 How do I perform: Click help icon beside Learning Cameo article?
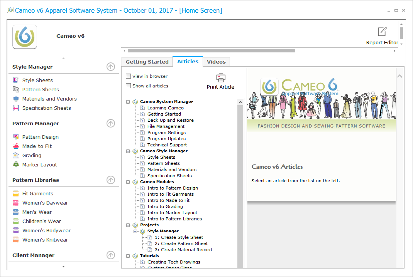pyautogui.click(x=142, y=108)
